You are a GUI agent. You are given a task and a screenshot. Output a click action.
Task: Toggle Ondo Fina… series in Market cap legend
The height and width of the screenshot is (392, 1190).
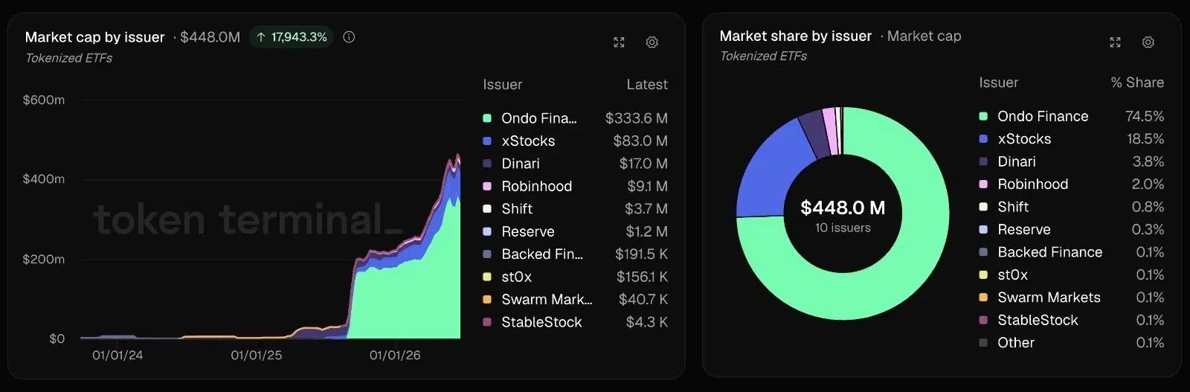tap(575, 118)
